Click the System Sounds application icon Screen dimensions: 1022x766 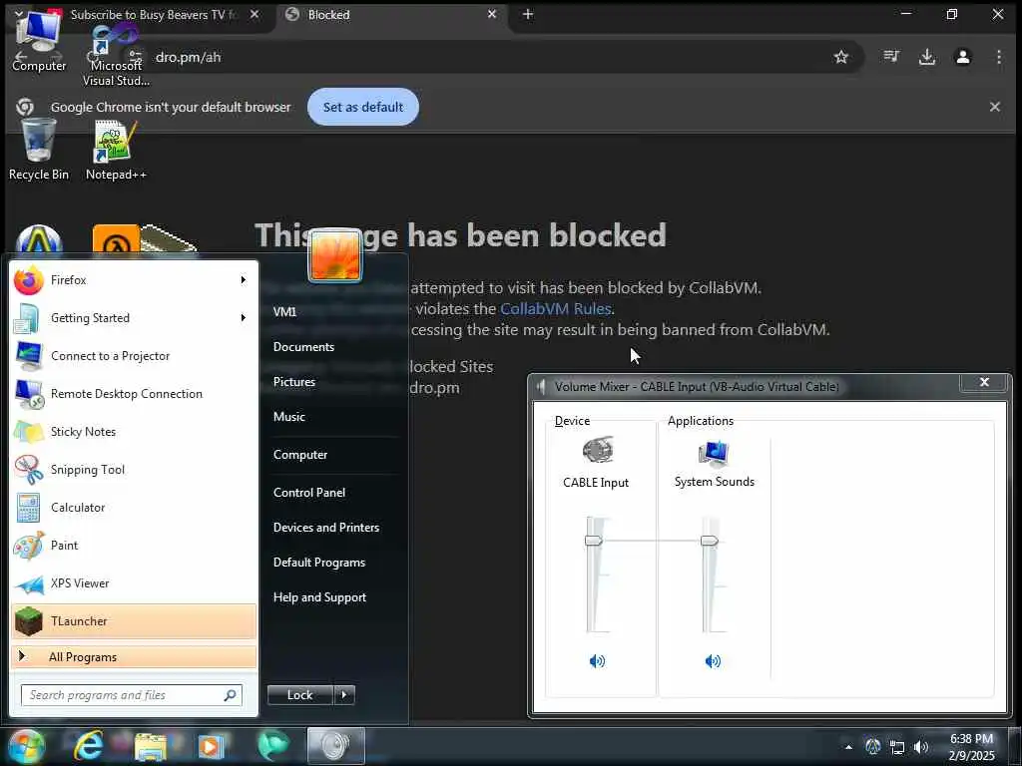pyautogui.click(x=714, y=454)
